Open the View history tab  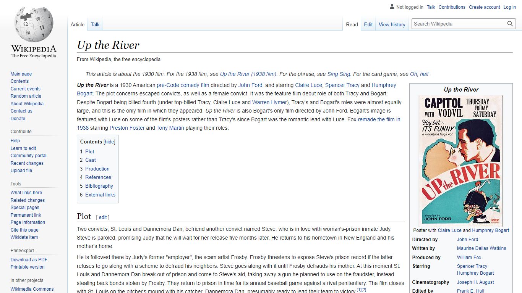[x=392, y=24]
